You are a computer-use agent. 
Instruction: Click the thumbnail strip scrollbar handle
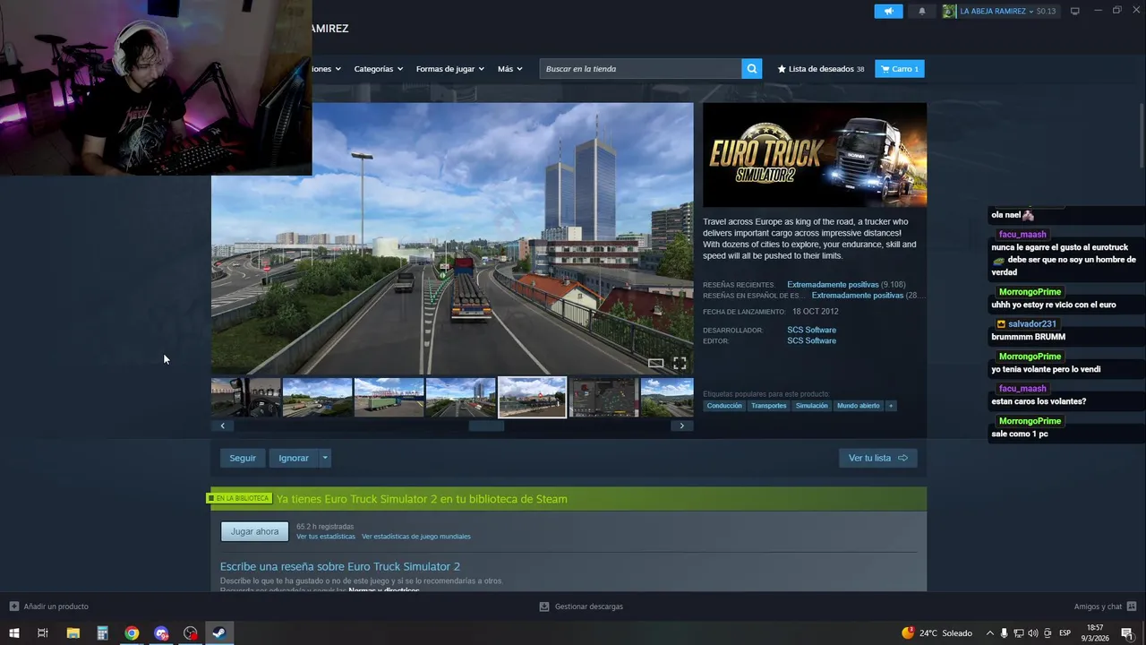pos(486,426)
